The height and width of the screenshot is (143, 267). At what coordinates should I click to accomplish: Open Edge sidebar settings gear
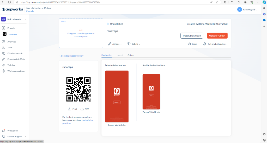(x=264, y=140)
